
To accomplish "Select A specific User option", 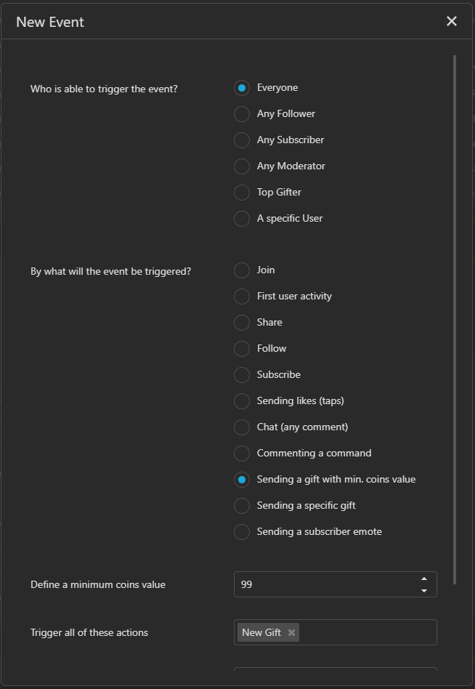I will (242, 219).
